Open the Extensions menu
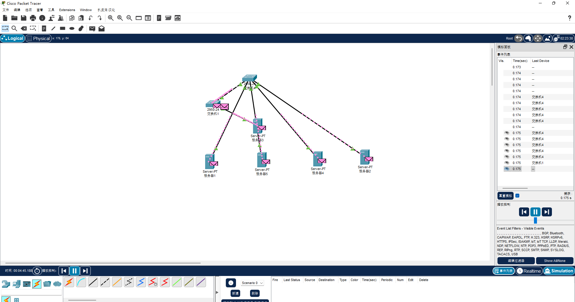 click(x=67, y=10)
